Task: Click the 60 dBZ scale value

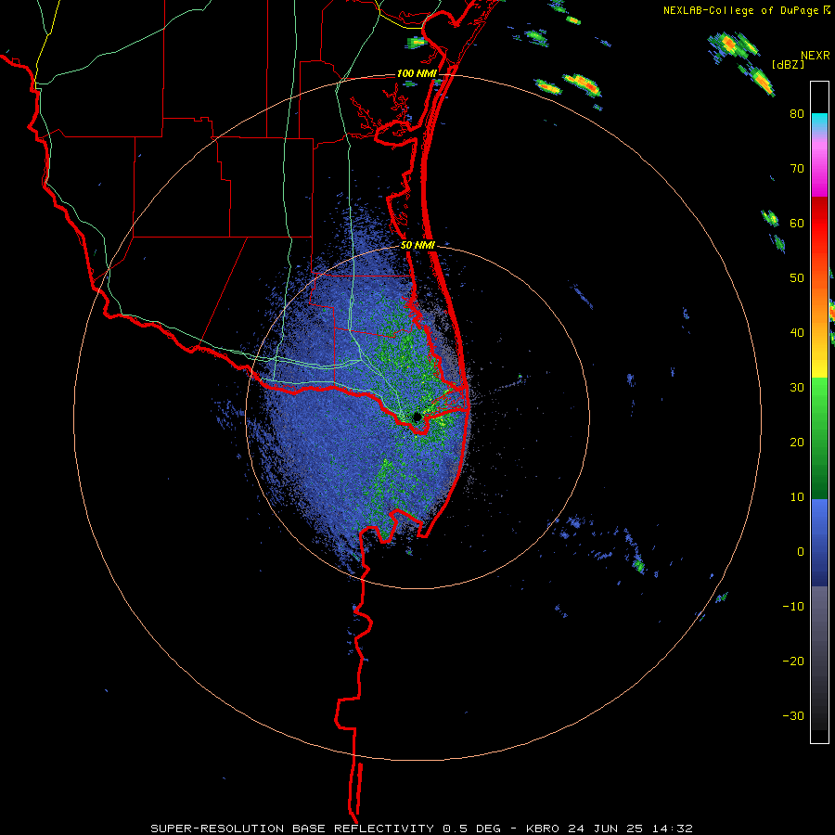Action: (x=797, y=224)
